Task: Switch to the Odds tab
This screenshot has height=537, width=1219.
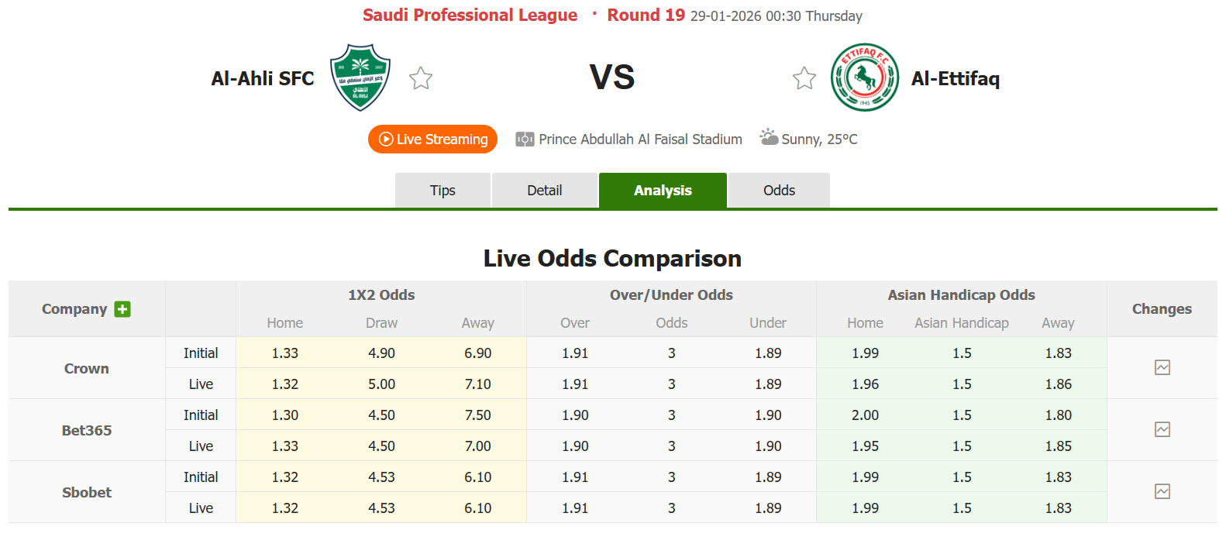Action: tap(778, 190)
